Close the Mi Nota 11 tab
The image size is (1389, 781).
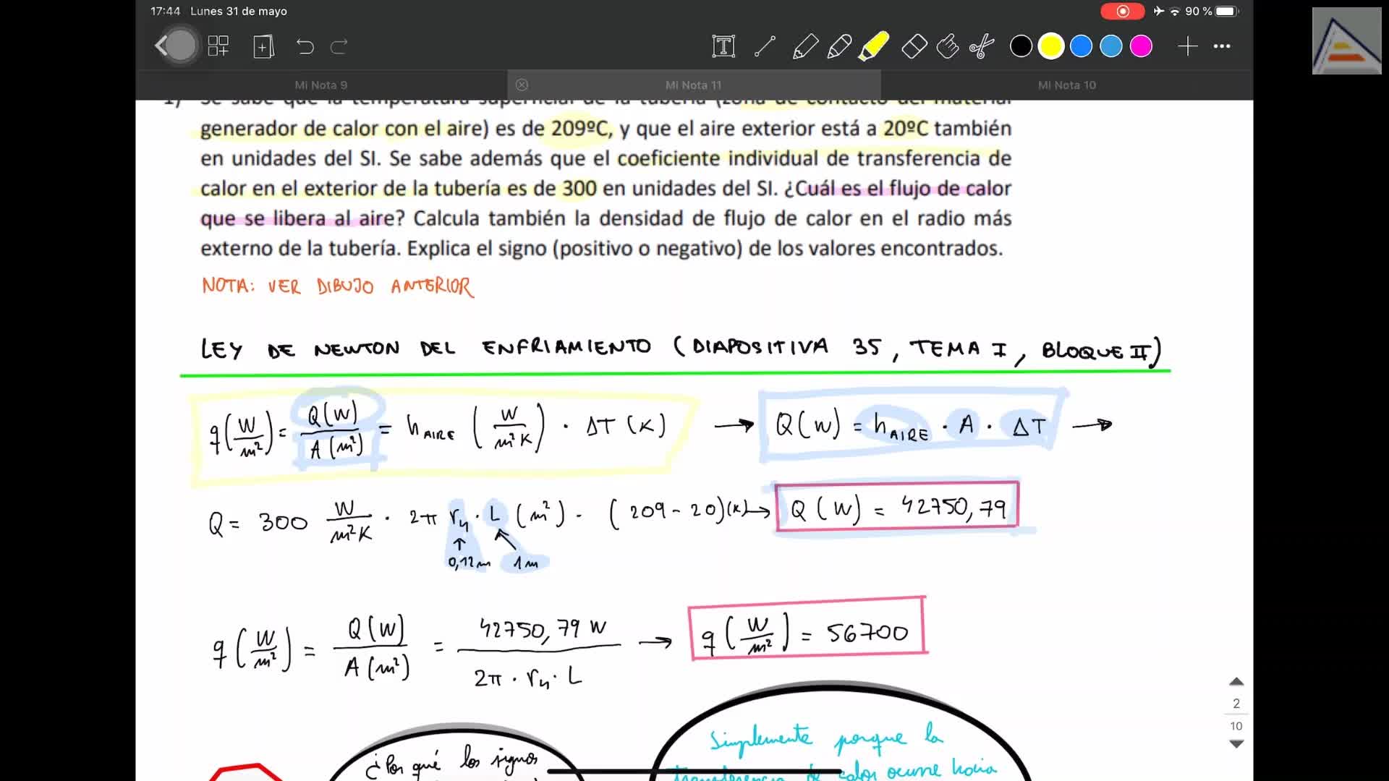(522, 85)
